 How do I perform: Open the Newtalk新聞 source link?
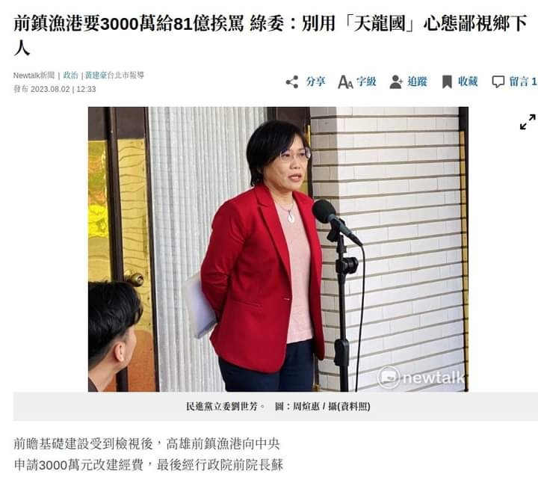tap(34, 76)
